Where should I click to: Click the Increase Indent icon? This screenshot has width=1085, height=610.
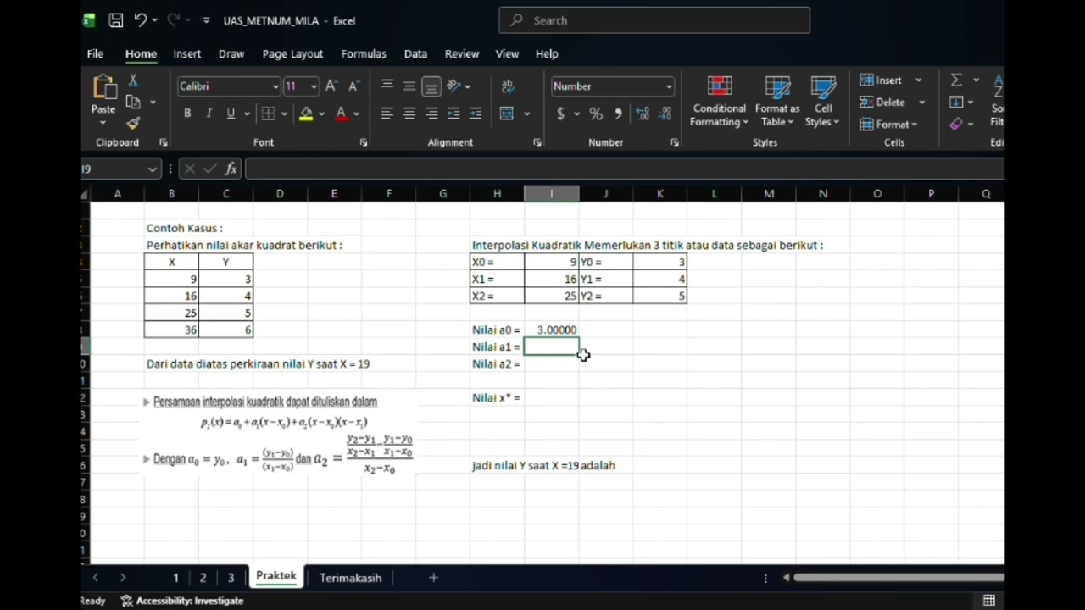[x=476, y=114]
